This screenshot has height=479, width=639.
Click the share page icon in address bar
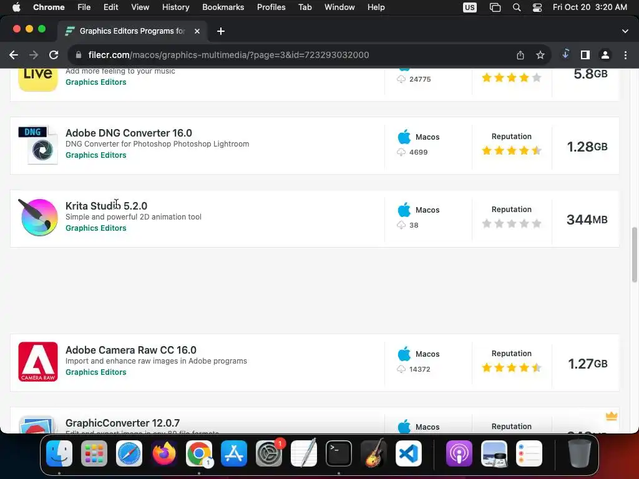click(x=520, y=55)
